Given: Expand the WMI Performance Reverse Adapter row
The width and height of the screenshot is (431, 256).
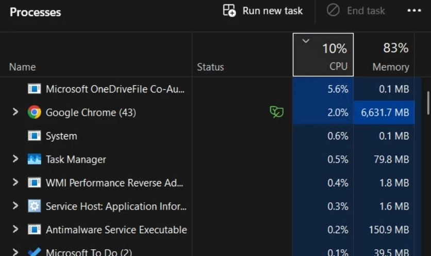Looking at the screenshot, I should 15,183.
